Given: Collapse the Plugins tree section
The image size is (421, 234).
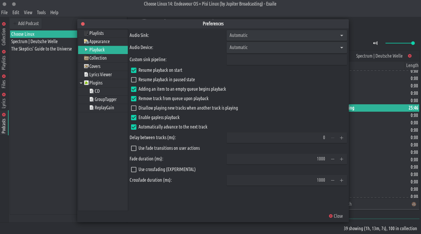Looking at the screenshot, I should [81, 83].
